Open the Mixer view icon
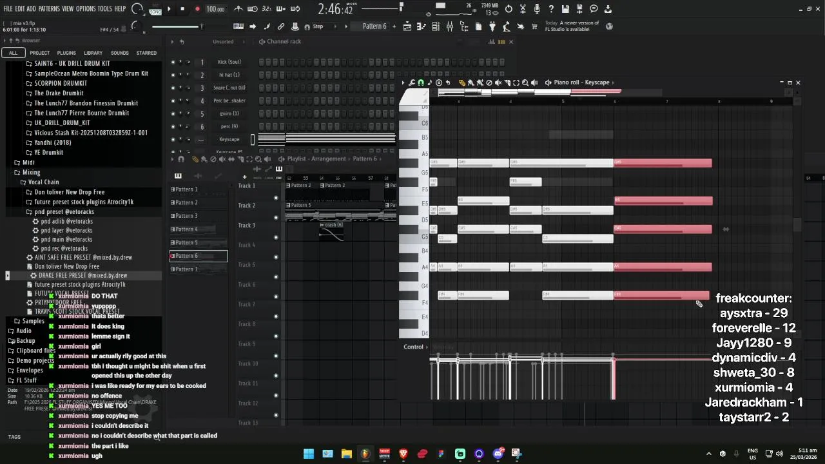 click(x=450, y=26)
